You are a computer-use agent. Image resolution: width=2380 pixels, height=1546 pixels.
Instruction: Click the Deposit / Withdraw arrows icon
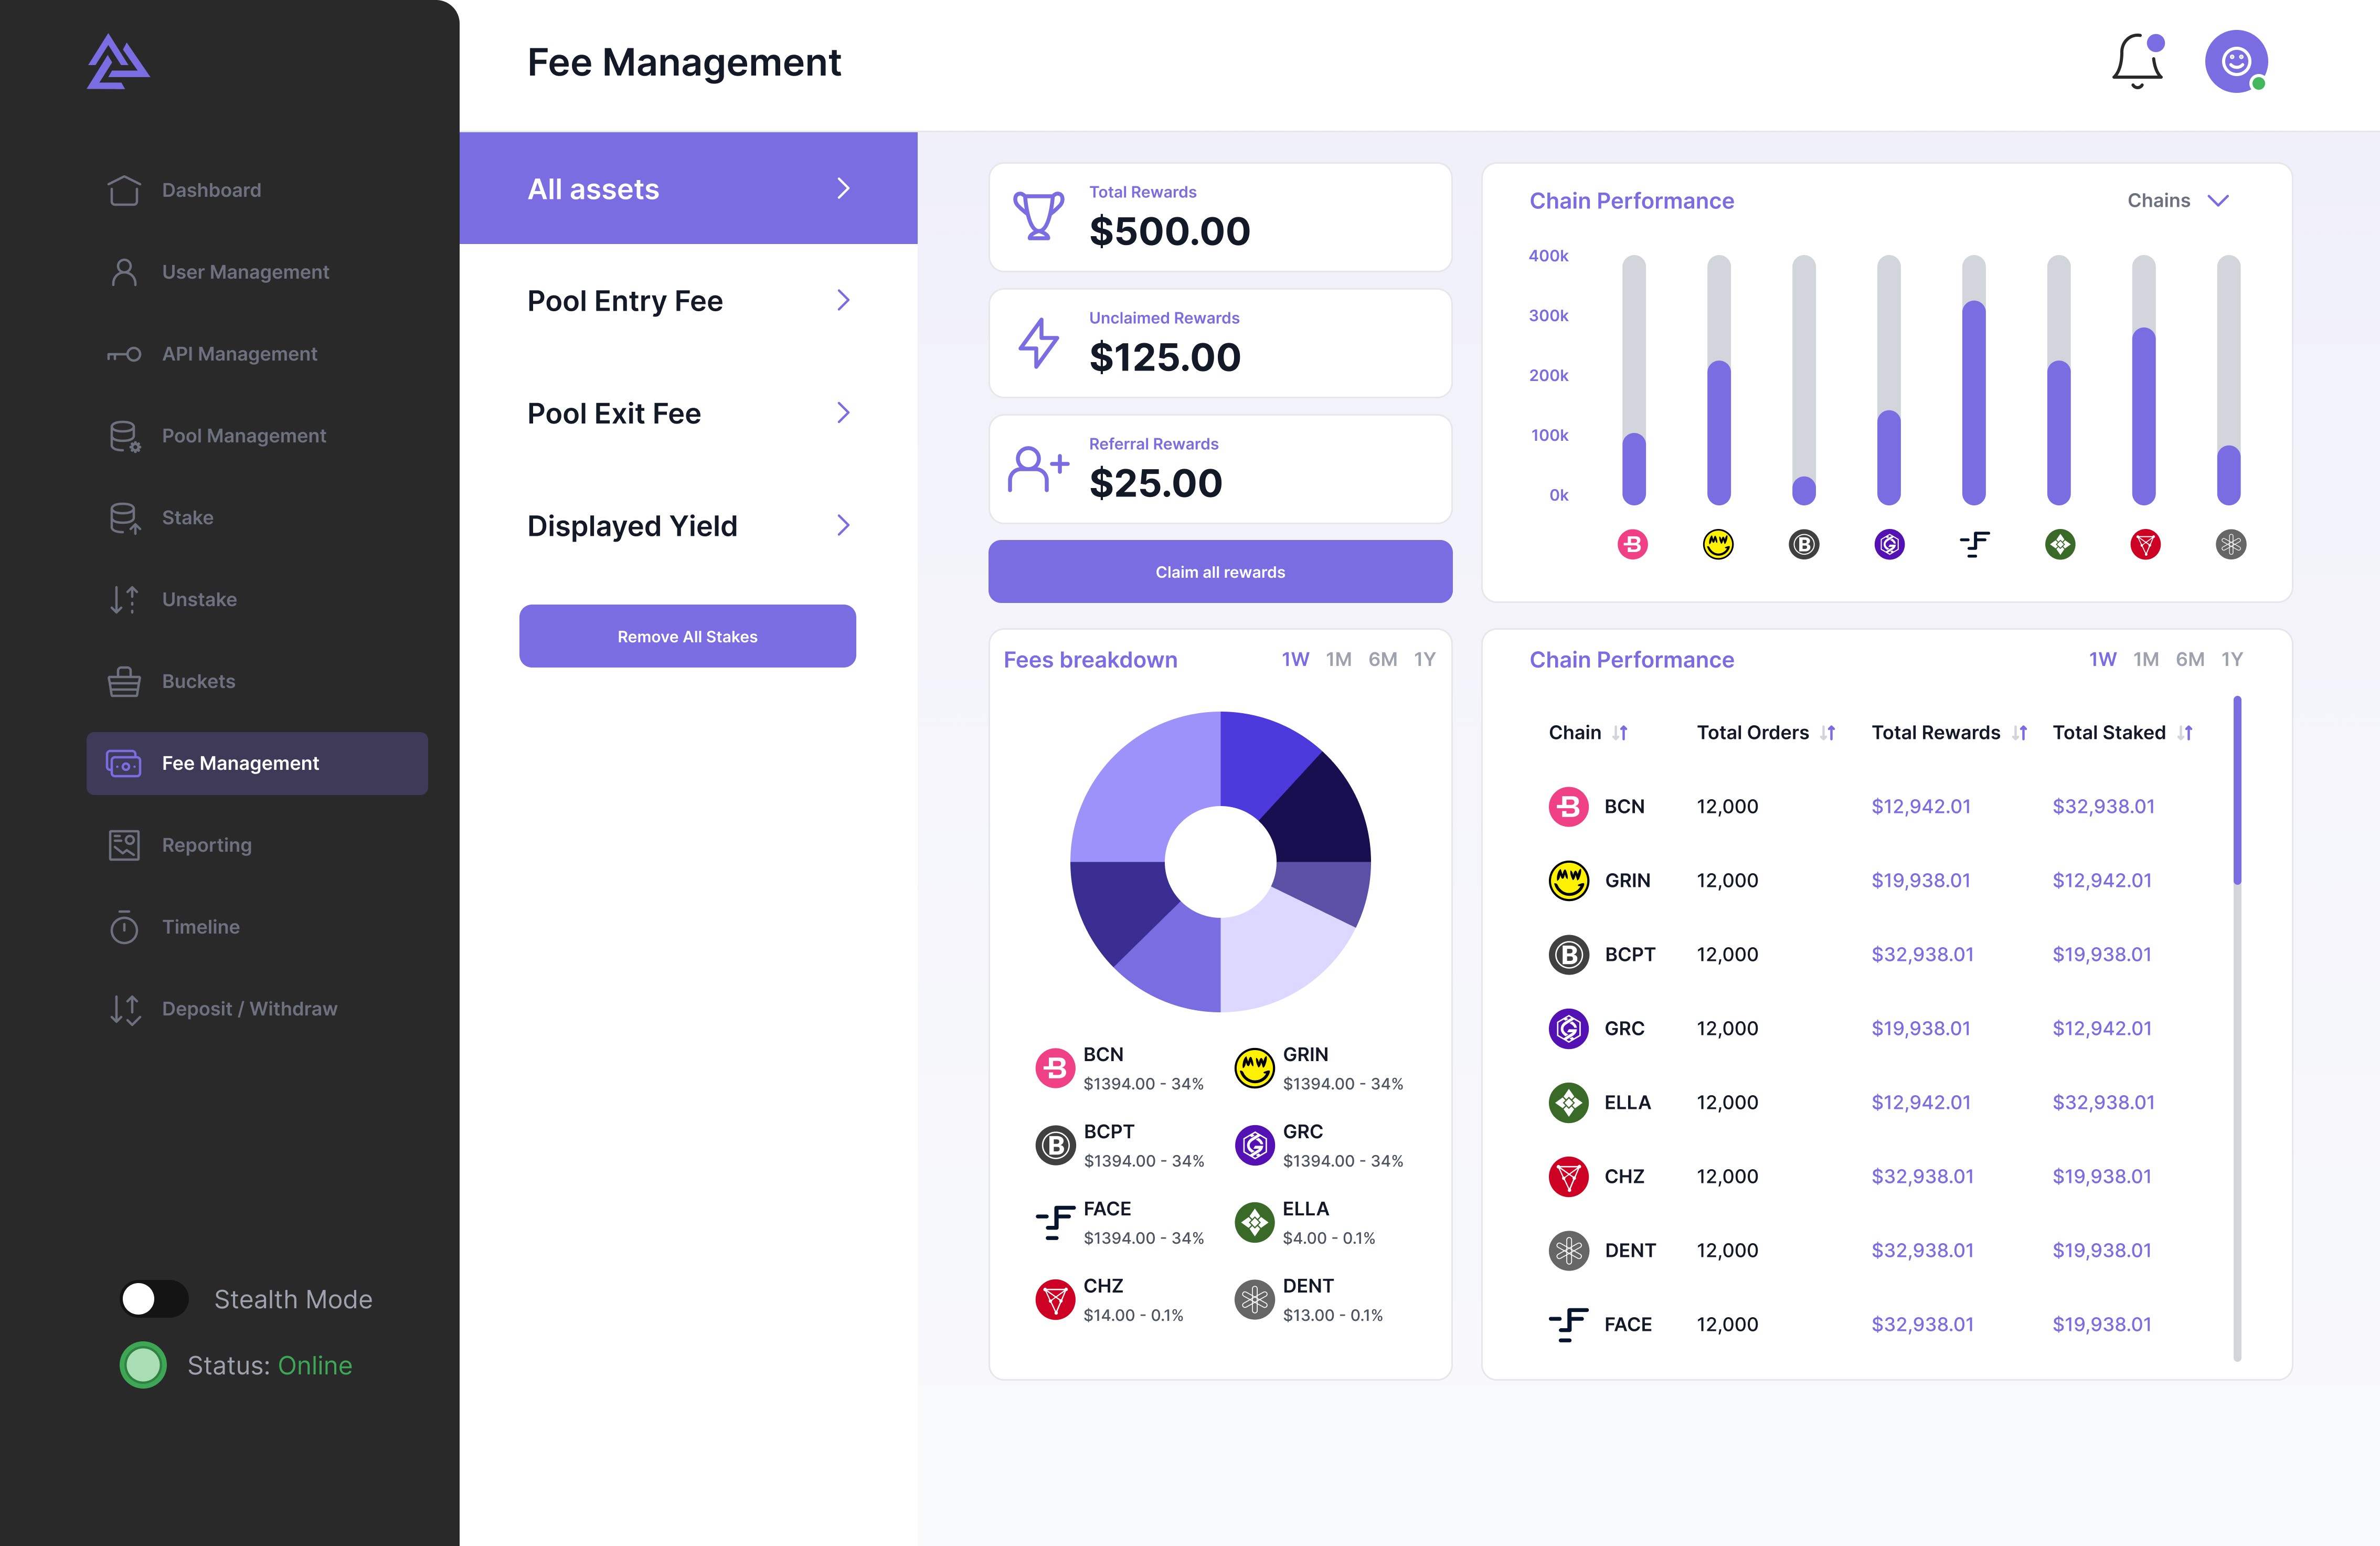pos(125,1009)
